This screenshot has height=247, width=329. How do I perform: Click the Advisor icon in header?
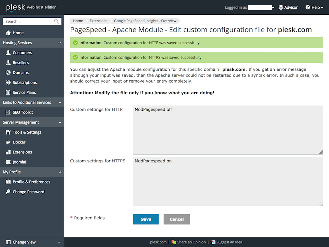pos(281,7)
